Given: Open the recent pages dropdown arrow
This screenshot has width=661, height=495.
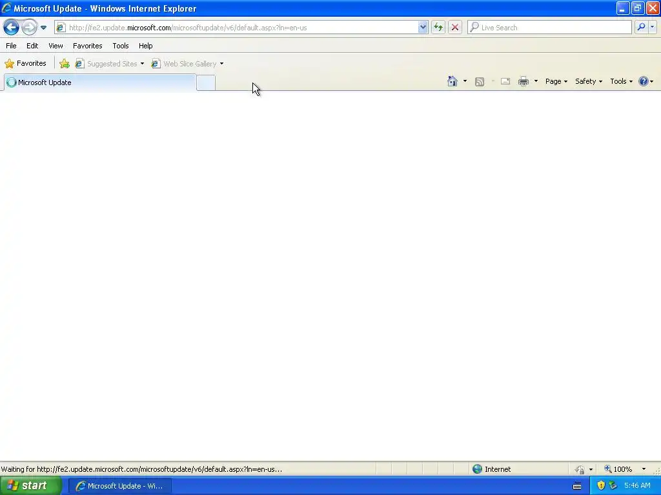Looking at the screenshot, I should coord(43,28).
